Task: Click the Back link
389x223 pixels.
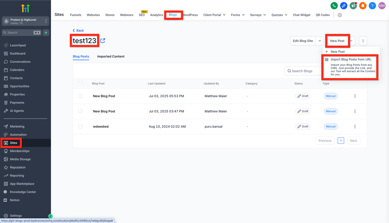Action: (78, 31)
